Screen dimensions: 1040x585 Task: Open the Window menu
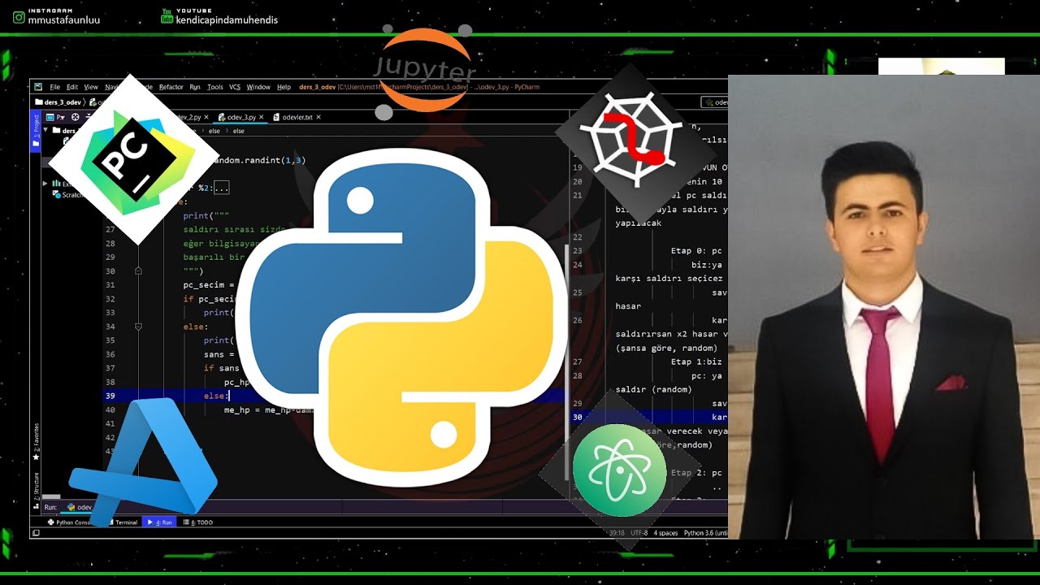click(x=258, y=87)
